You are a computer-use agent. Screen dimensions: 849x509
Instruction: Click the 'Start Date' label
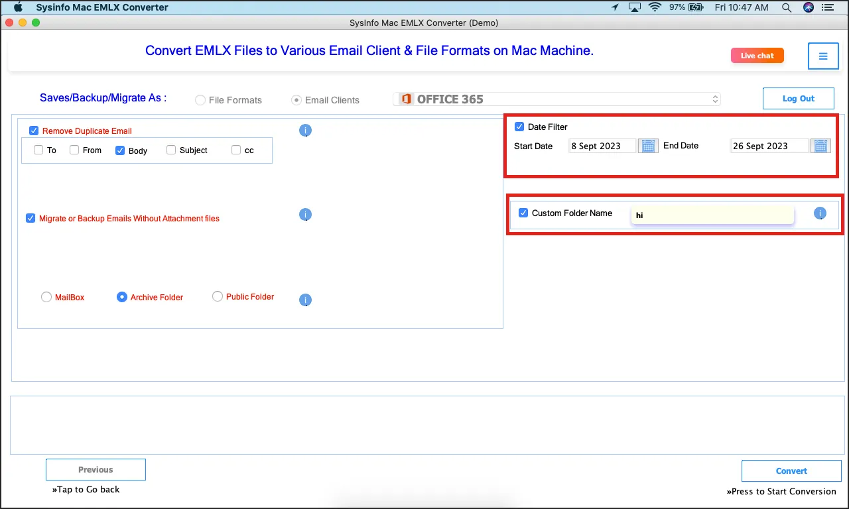(x=533, y=146)
